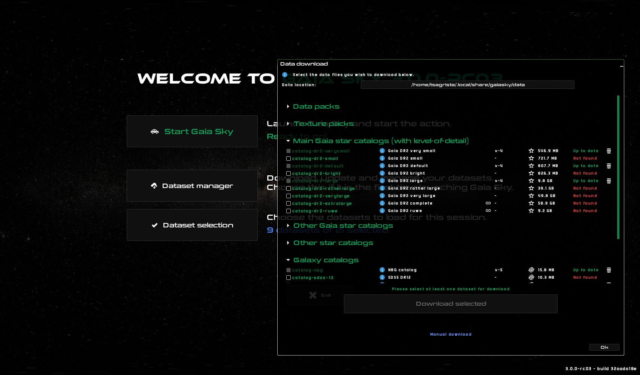Click the info icon beside select-files message

click(285, 75)
